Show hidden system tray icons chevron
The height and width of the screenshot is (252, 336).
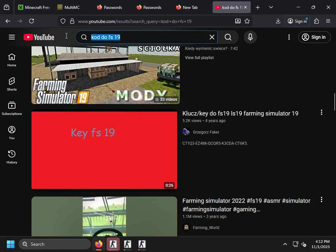tap(285, 244)
